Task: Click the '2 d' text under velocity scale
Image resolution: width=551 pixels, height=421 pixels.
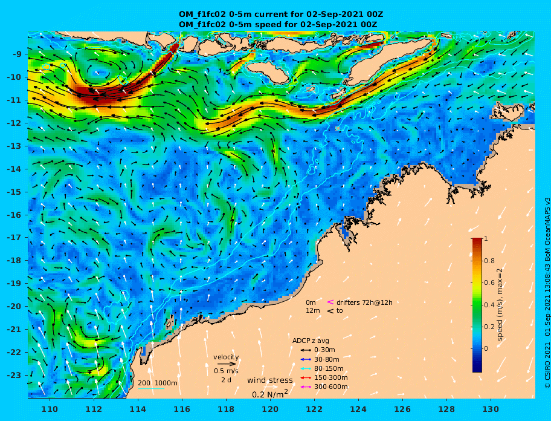Action: 227,380
